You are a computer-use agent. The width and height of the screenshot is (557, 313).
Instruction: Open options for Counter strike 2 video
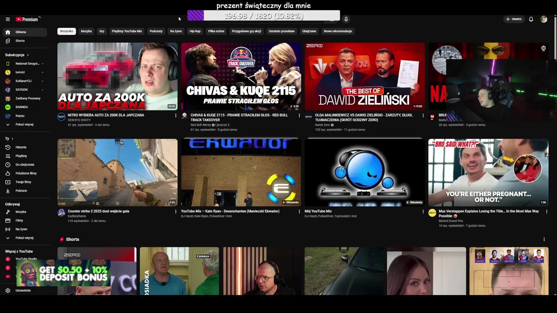tap(176, 212)
